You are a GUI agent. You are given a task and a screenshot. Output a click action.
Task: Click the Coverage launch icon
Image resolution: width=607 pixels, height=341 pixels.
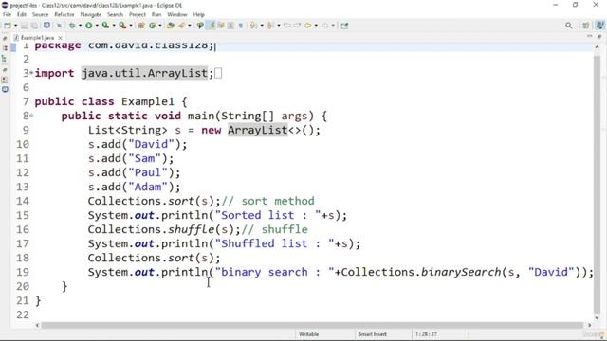coord(105,26)
